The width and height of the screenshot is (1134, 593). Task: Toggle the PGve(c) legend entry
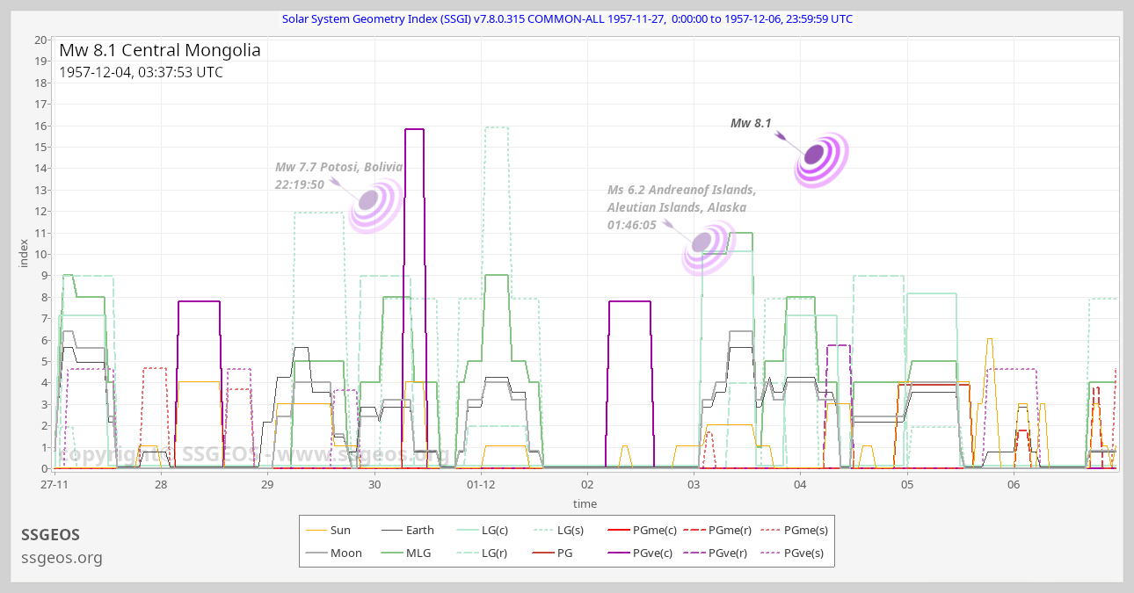[642, 553]
